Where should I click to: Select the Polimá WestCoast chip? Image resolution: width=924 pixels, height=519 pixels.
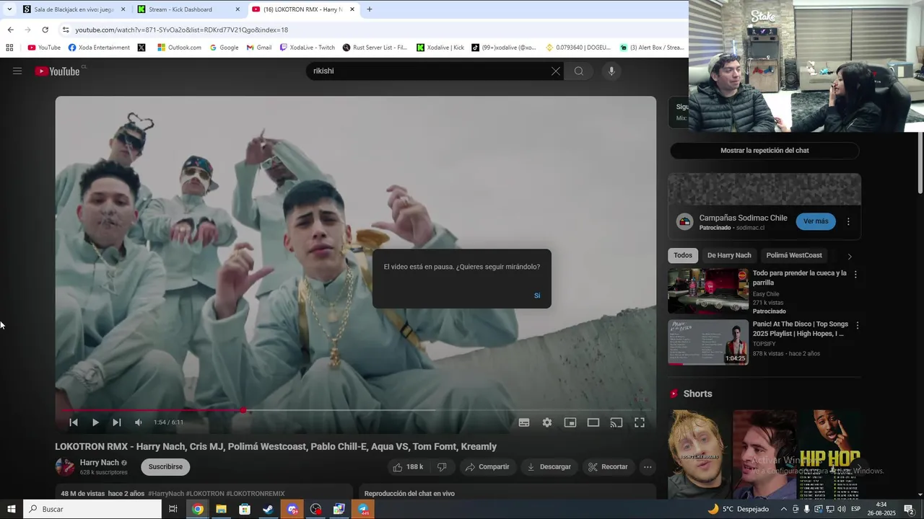[794, 255]
